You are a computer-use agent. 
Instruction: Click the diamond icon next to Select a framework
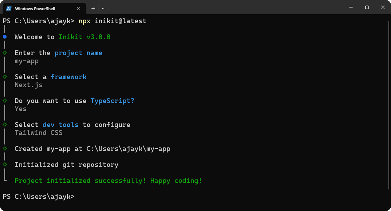pos(4,76)
